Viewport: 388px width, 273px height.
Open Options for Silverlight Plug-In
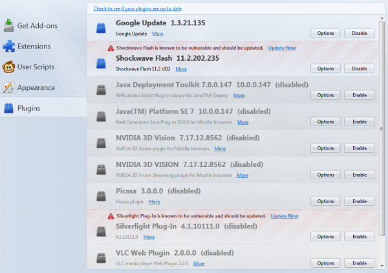tap(326, 237)
